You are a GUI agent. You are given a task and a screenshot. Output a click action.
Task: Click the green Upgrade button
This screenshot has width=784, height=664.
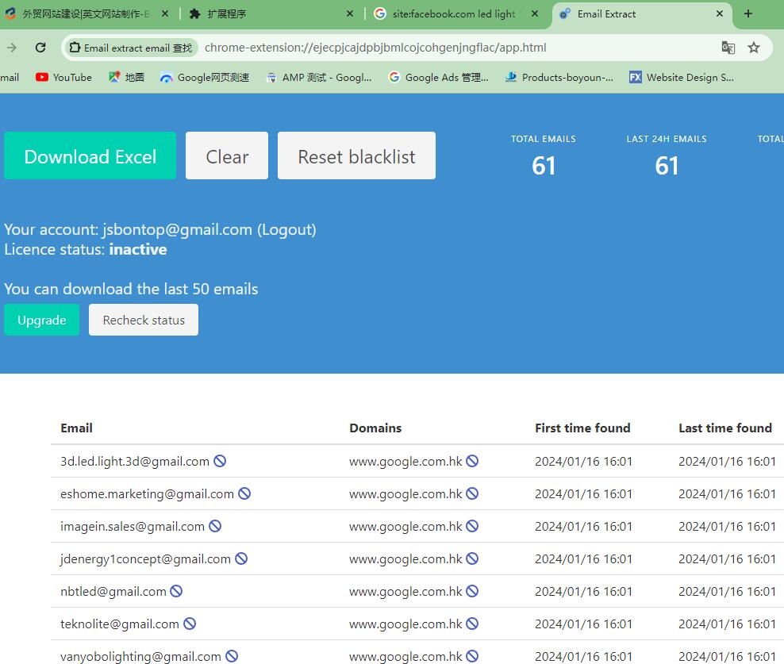[41, 320]
